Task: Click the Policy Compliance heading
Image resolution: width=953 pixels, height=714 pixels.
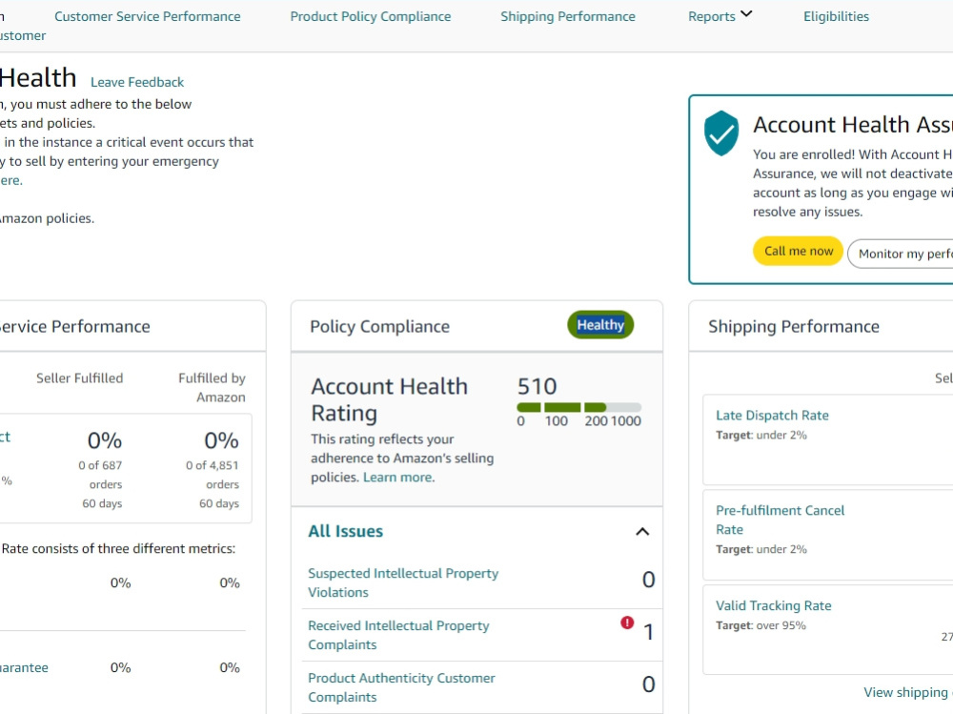Action: point(380,327)
